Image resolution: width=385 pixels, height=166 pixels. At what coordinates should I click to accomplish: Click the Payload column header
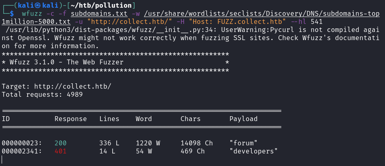pos(244,119)
